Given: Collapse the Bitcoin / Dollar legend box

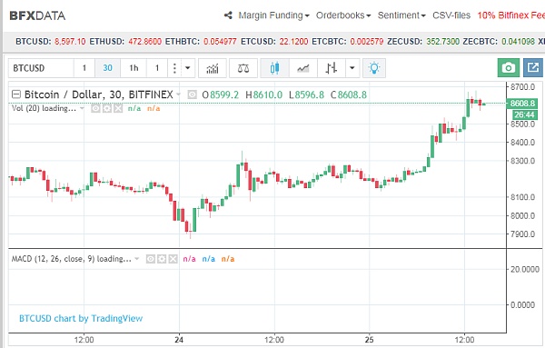Looking at the screenshot, I should click(x=16, y=94).
